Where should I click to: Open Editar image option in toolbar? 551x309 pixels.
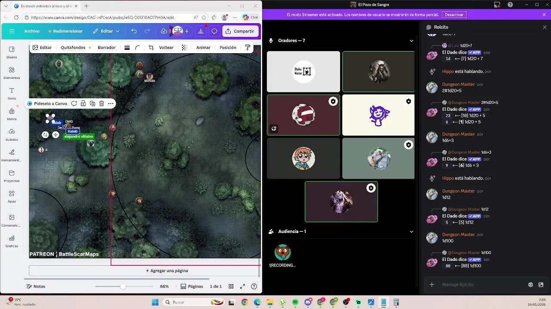click(42, 48)
